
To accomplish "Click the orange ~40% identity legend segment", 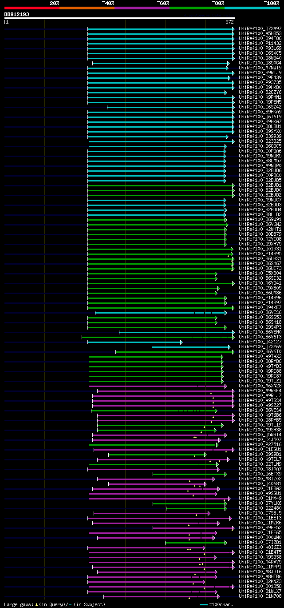I will coord(87,8).
